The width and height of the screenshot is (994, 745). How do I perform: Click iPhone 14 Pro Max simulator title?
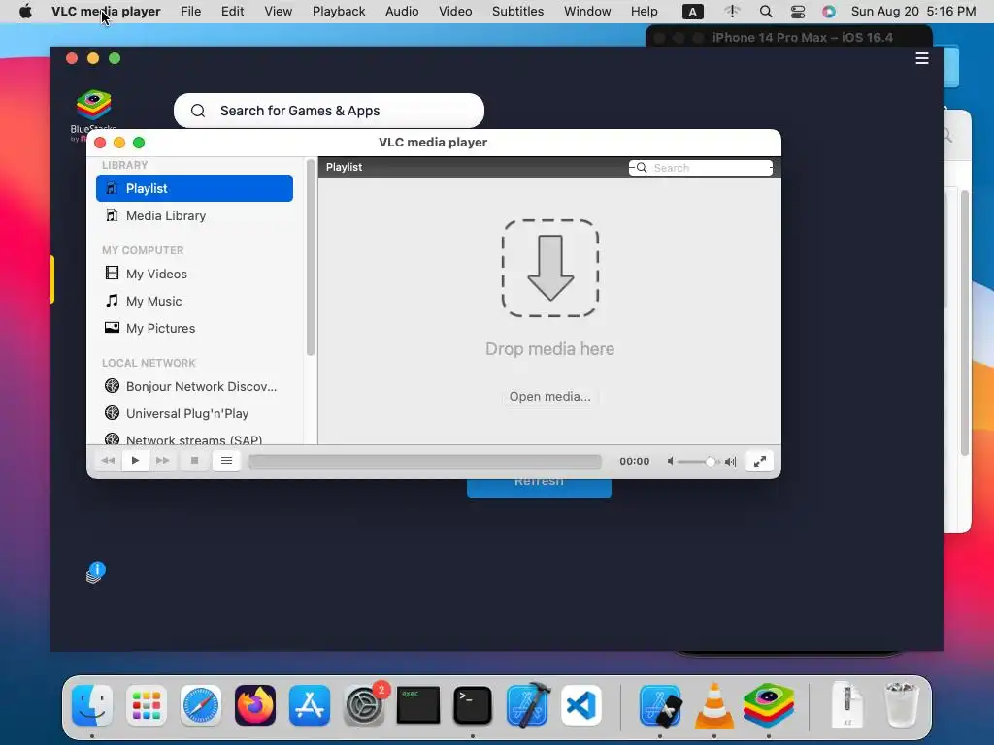tap(802, 38)
